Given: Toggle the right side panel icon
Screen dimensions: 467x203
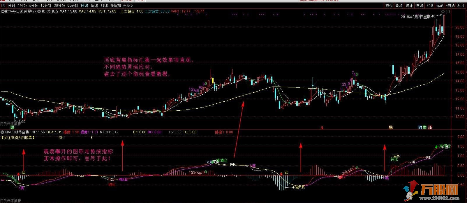Looking at the screenshot, I should click(448, 11).
